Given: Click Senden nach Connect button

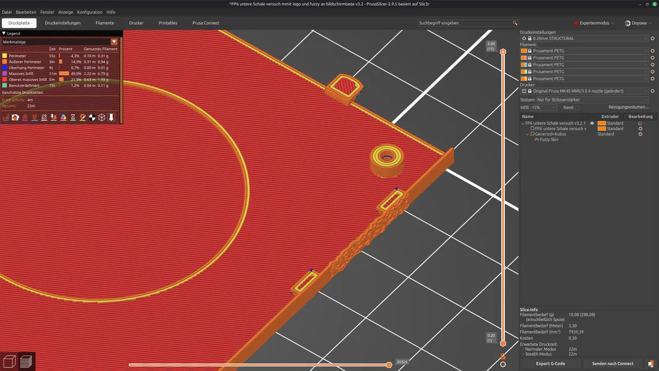Looking at the screenshot, I should (613, 364).
